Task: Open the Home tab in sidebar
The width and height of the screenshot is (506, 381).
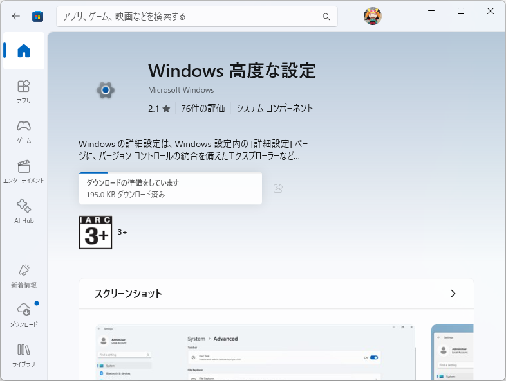Action: (24, 51)
